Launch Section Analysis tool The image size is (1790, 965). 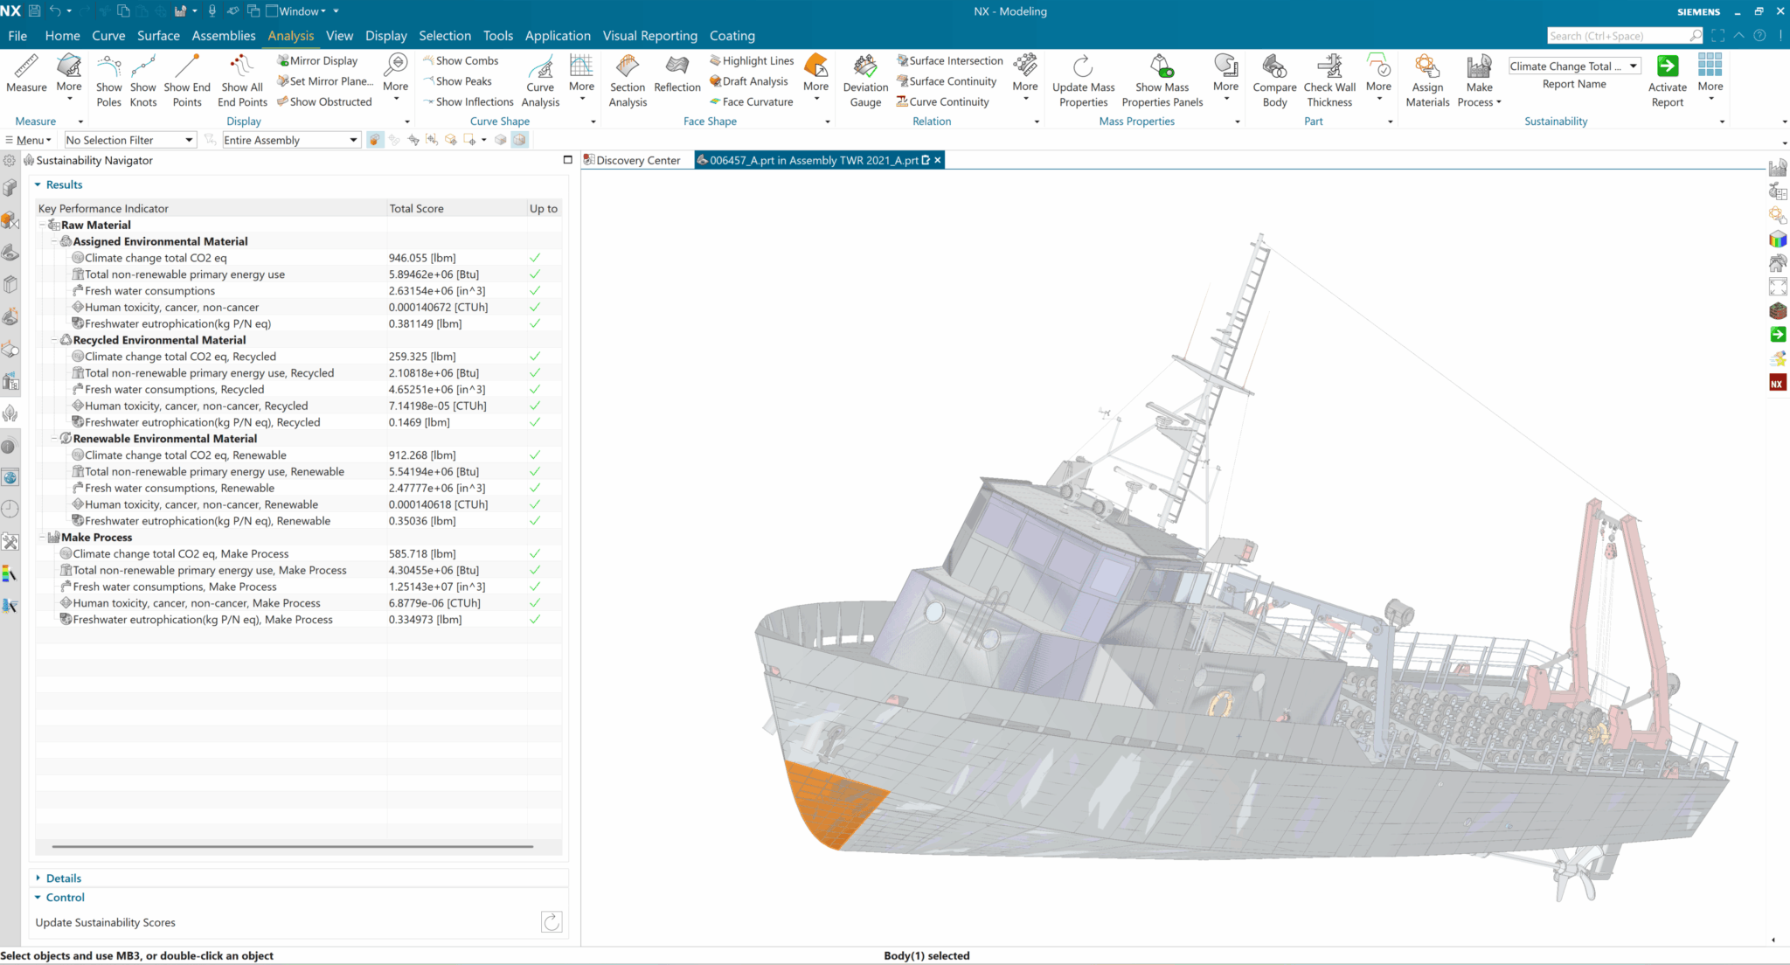tap(628, 80)
